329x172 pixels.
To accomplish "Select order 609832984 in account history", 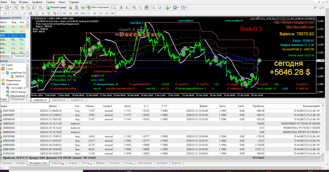I will point(9,149).
